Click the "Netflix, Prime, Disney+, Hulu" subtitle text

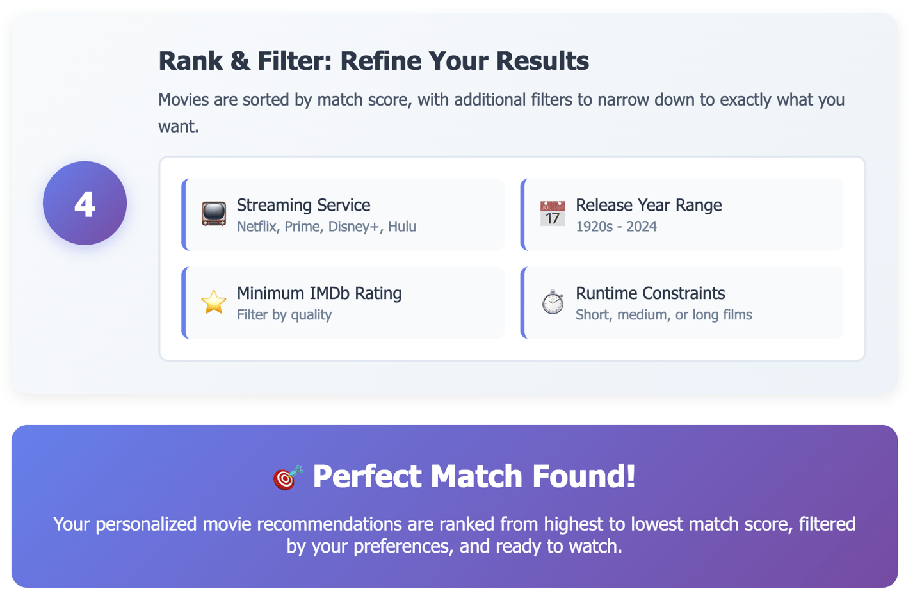coord(327,227)
